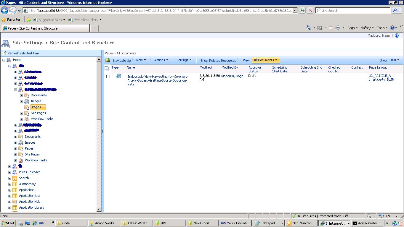
Task: Open the IE Help question mark icon
Action: click(x=392, y=28)
